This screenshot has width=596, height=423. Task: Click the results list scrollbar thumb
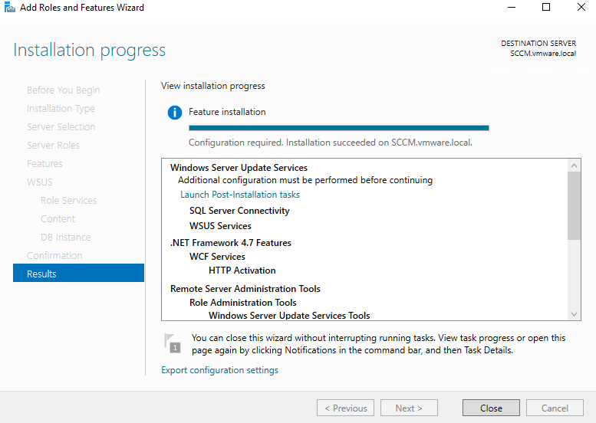(x=575, y=205)
